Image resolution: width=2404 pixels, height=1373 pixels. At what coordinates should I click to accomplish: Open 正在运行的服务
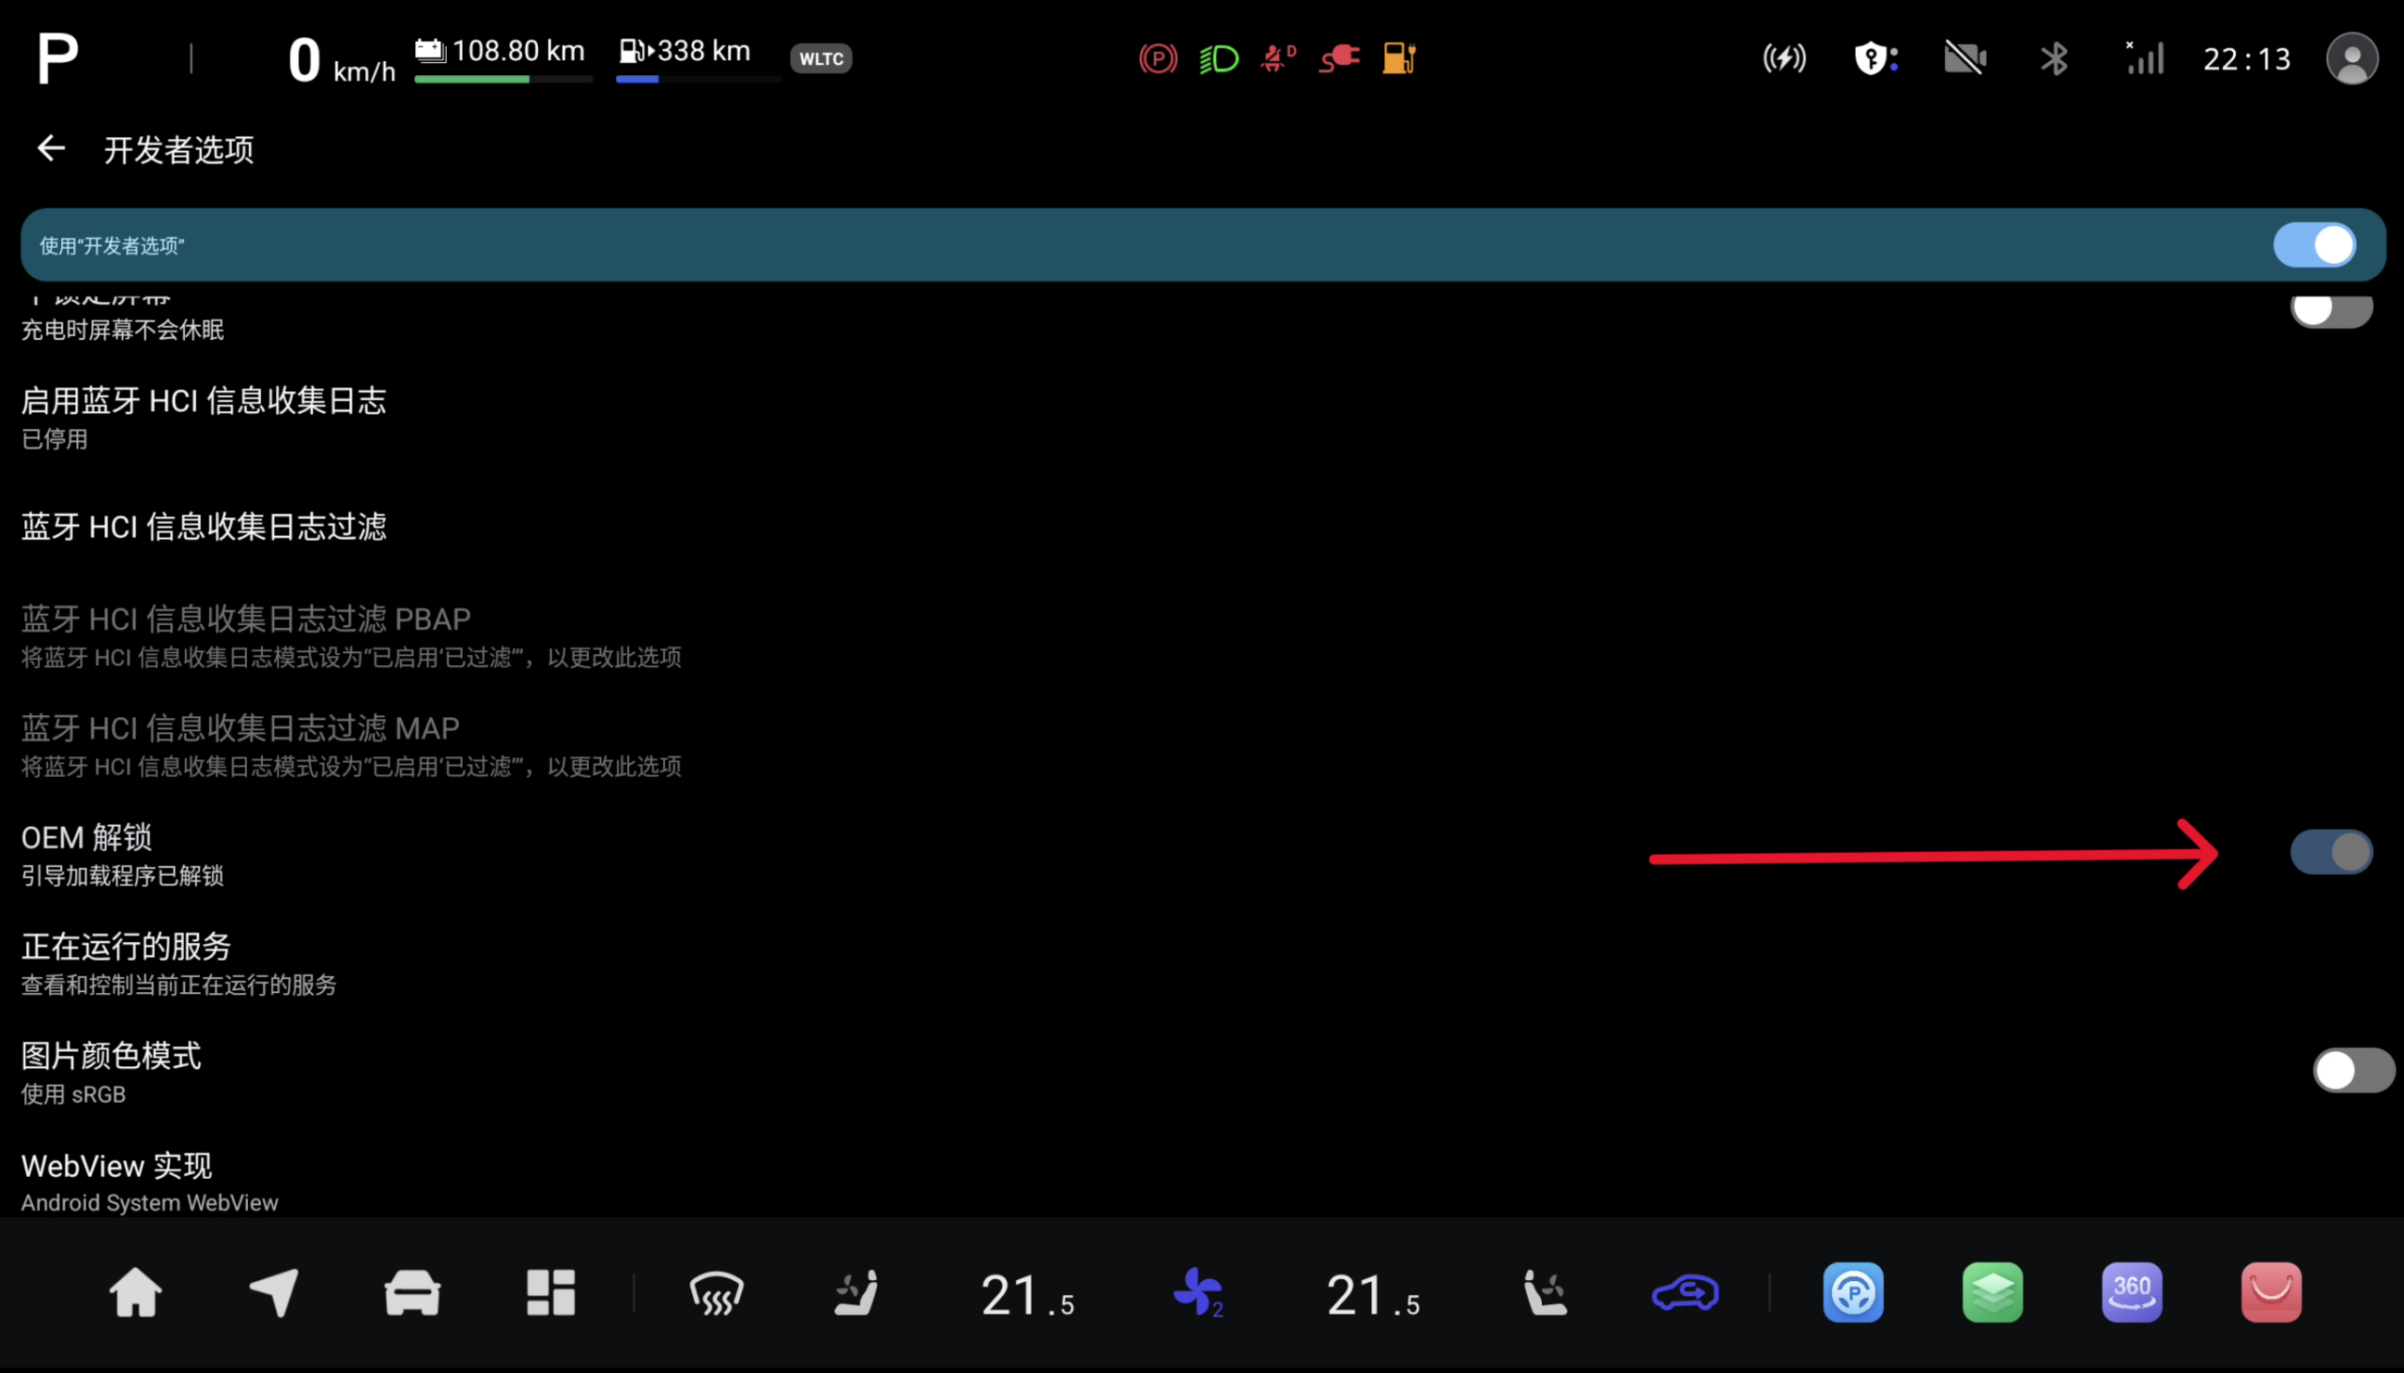(1202, 964)
